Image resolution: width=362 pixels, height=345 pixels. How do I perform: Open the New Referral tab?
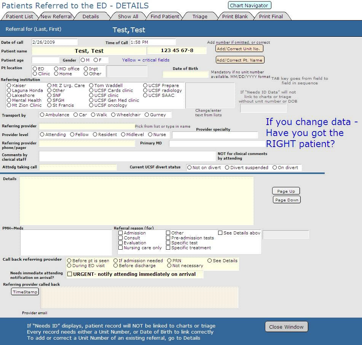tap(56, 16)
